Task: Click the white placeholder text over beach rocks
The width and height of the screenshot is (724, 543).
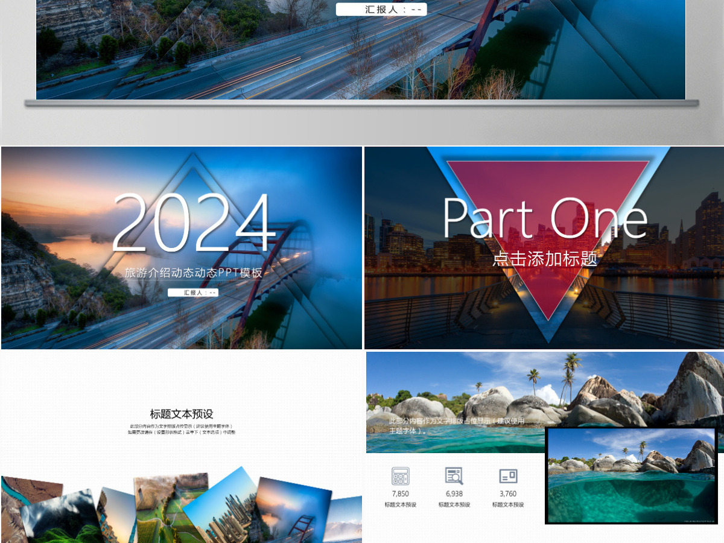Action: coord(457,425)
